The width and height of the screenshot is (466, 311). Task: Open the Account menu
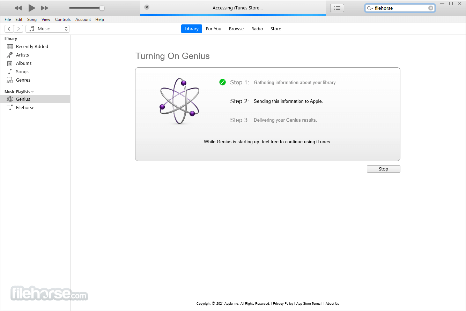[83, 20]
